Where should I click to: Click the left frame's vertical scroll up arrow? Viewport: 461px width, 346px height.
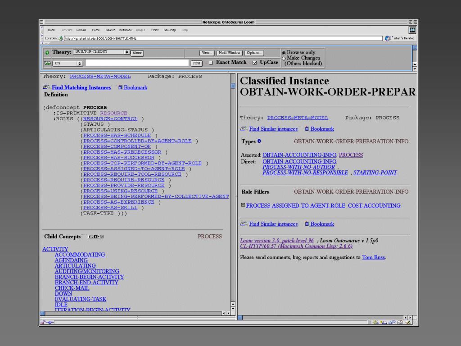point(233,304)
